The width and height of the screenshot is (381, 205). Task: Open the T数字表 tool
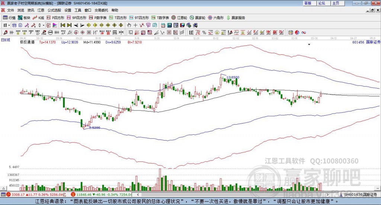click(x=160, y=18)
